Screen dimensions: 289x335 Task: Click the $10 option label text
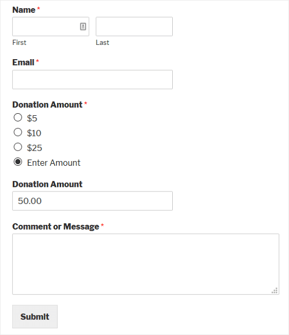coord(34,133)
